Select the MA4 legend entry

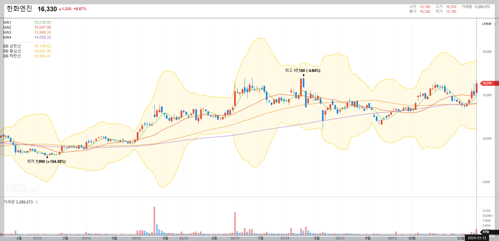(x=7, y=37)
